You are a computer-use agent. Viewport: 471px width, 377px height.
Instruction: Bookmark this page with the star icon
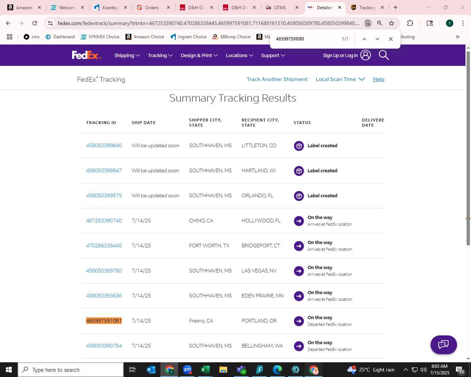click(x=392, y=23)
